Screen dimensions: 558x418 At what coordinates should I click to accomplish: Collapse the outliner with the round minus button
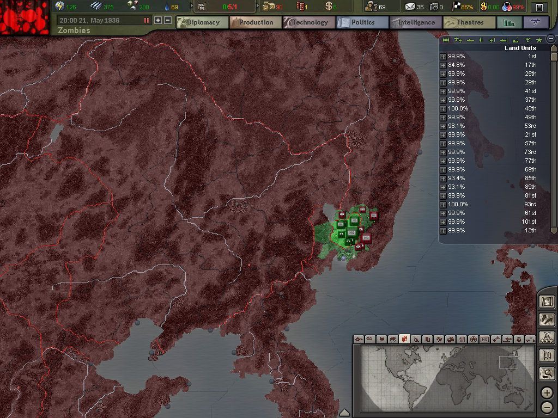pos(551,39)
